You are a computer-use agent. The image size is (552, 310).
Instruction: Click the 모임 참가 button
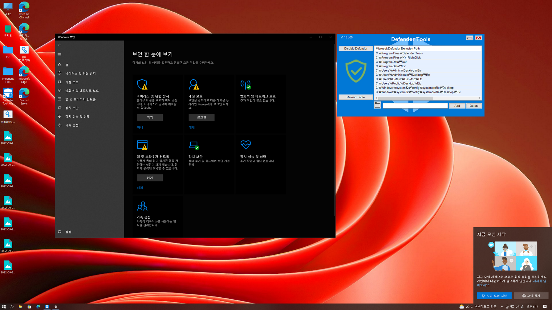pos(531,296)
